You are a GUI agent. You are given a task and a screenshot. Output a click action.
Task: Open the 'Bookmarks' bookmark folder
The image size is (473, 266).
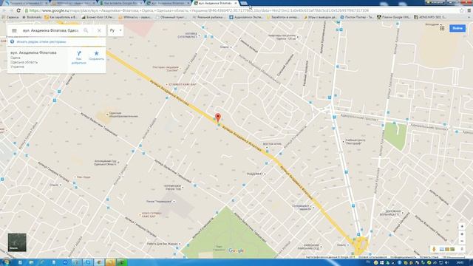(x=32, y=17)
